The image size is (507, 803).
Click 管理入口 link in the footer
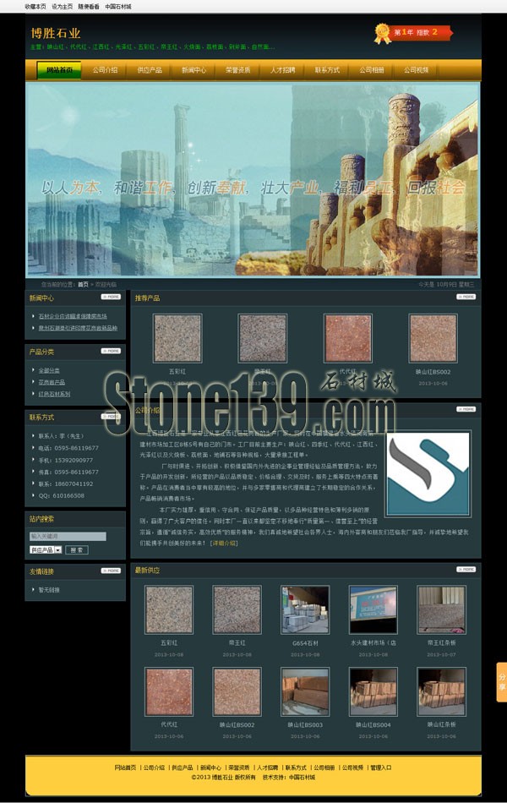pyautogui.click(x=381, y=767)
